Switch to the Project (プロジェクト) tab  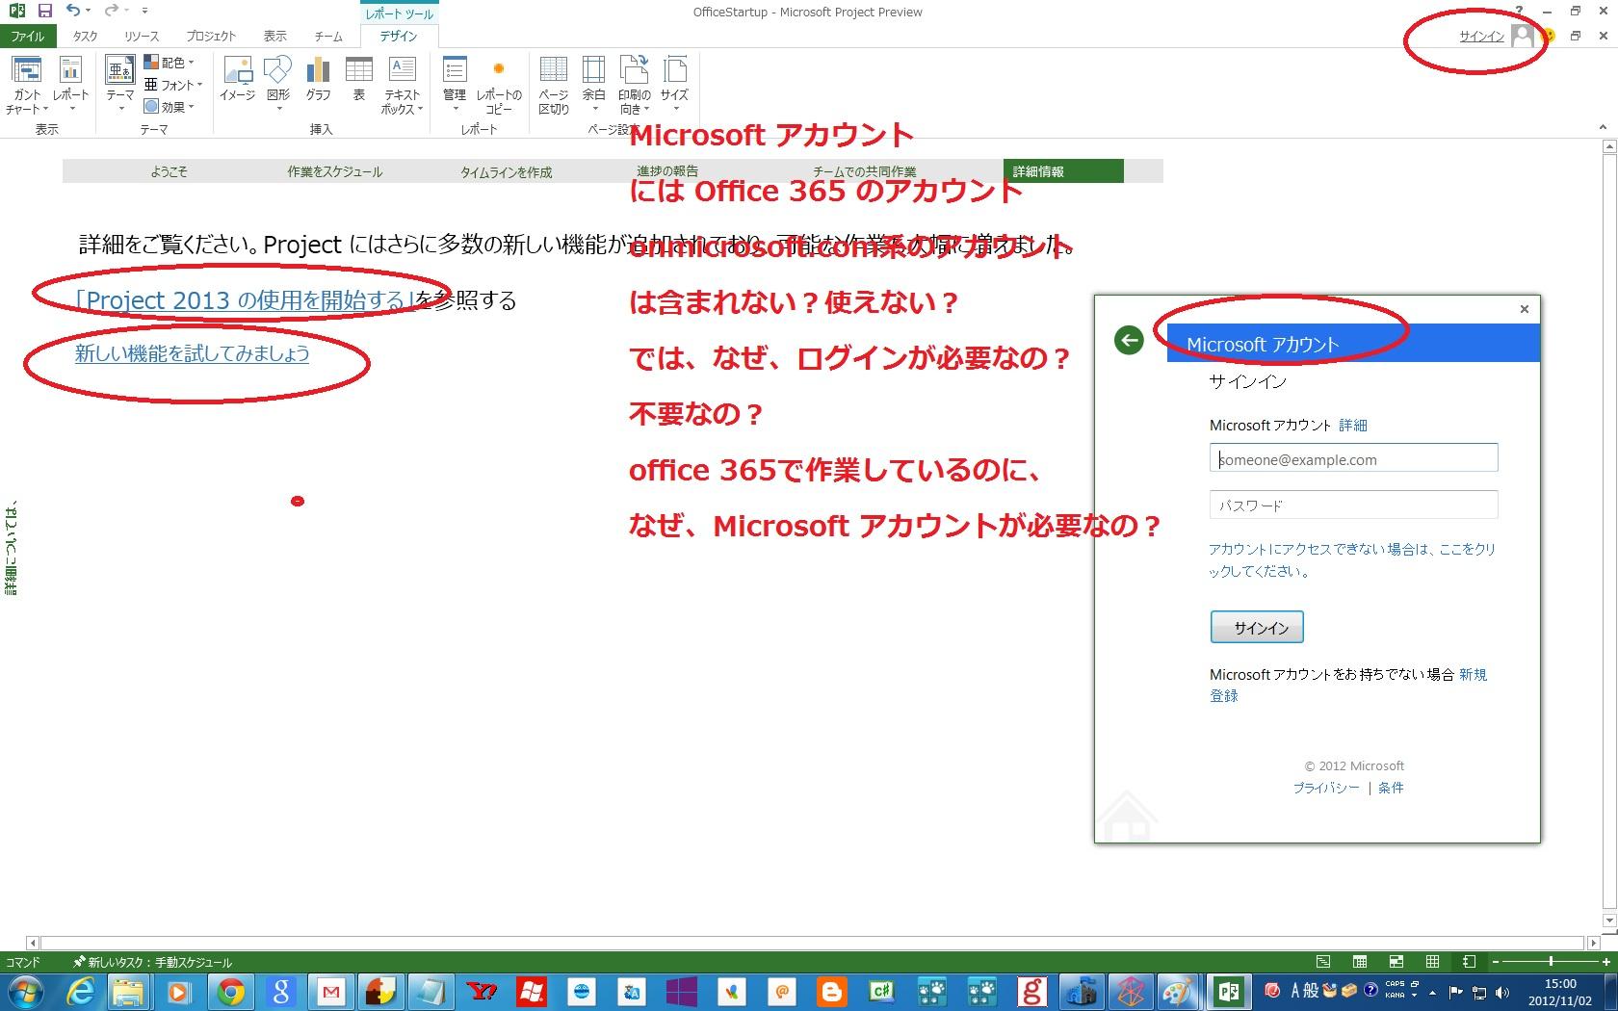coord(211,36)
